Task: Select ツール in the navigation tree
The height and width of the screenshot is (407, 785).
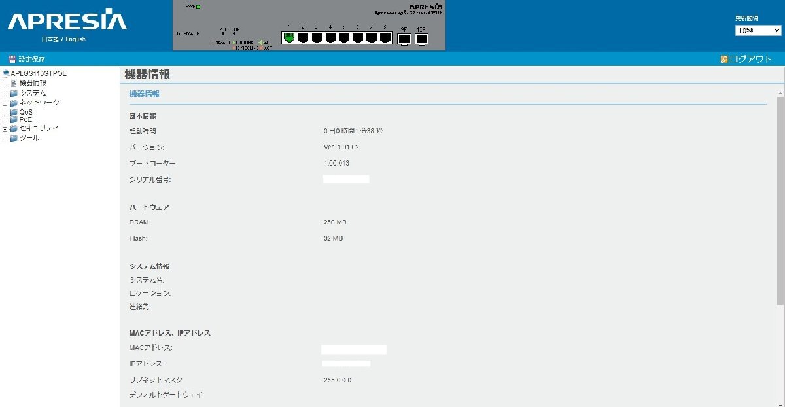Action: click(29, 138)
